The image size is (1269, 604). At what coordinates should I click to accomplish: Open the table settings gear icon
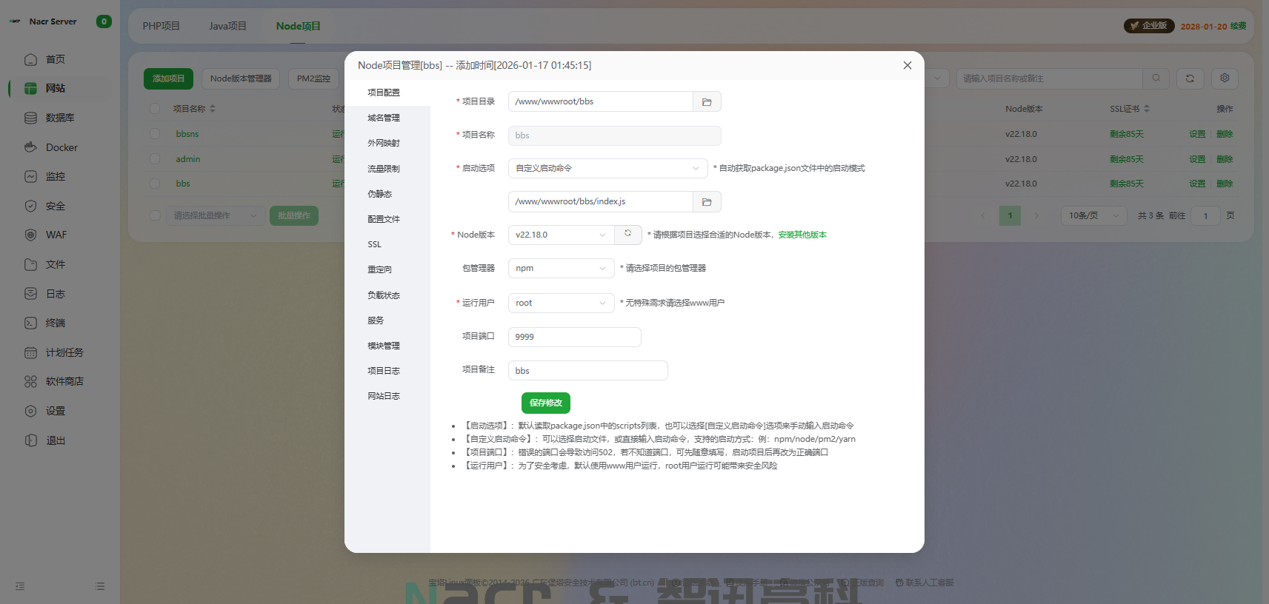click(1225, 78)
